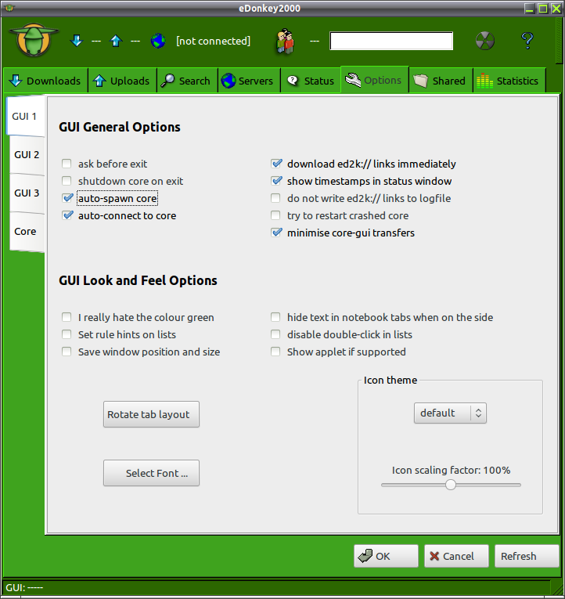
Task: Click the wrench icon on the Options tab
Action: 353,80
